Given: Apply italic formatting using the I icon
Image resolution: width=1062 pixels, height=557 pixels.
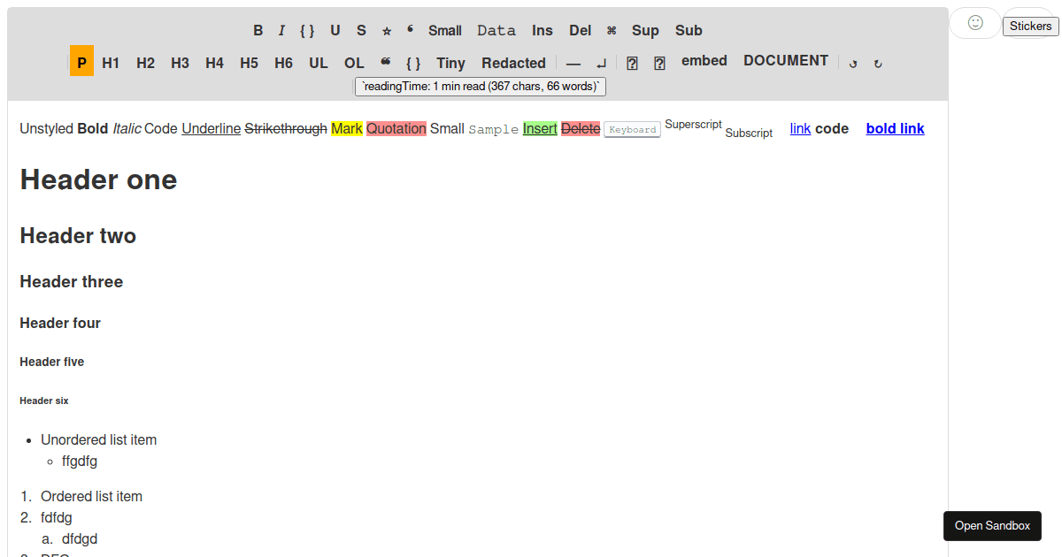Looking at the screenshot, I should tap(281, 30).
